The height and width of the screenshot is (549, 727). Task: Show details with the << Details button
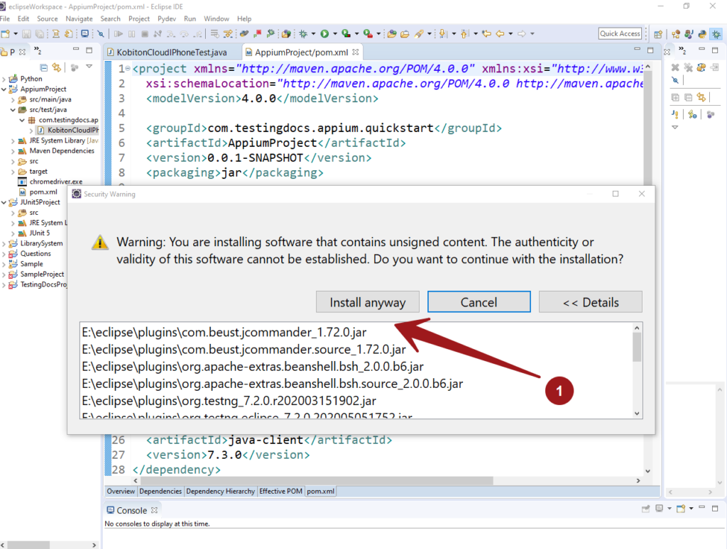click(590, 301)
